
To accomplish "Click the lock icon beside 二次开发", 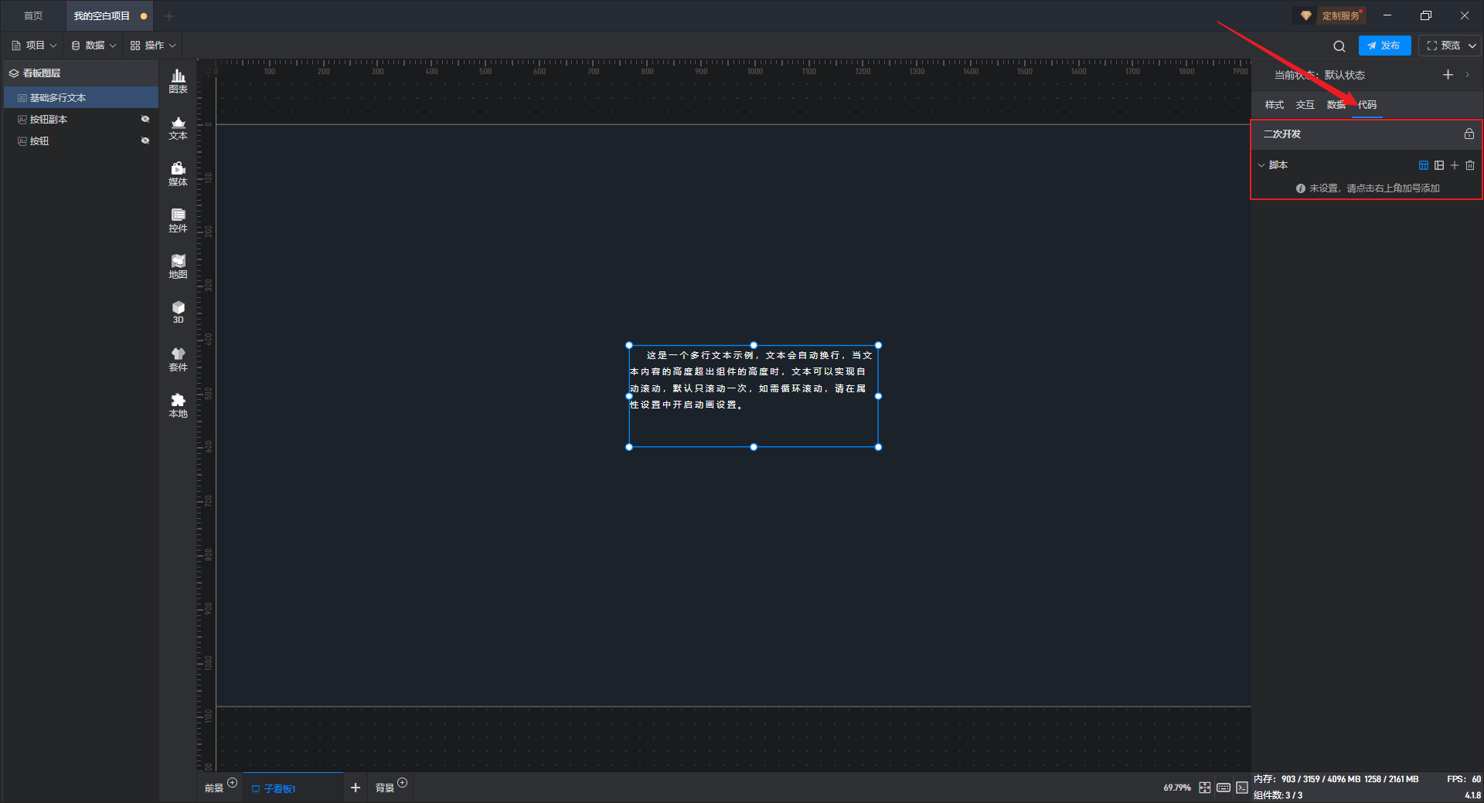I will coord(1469,134).
